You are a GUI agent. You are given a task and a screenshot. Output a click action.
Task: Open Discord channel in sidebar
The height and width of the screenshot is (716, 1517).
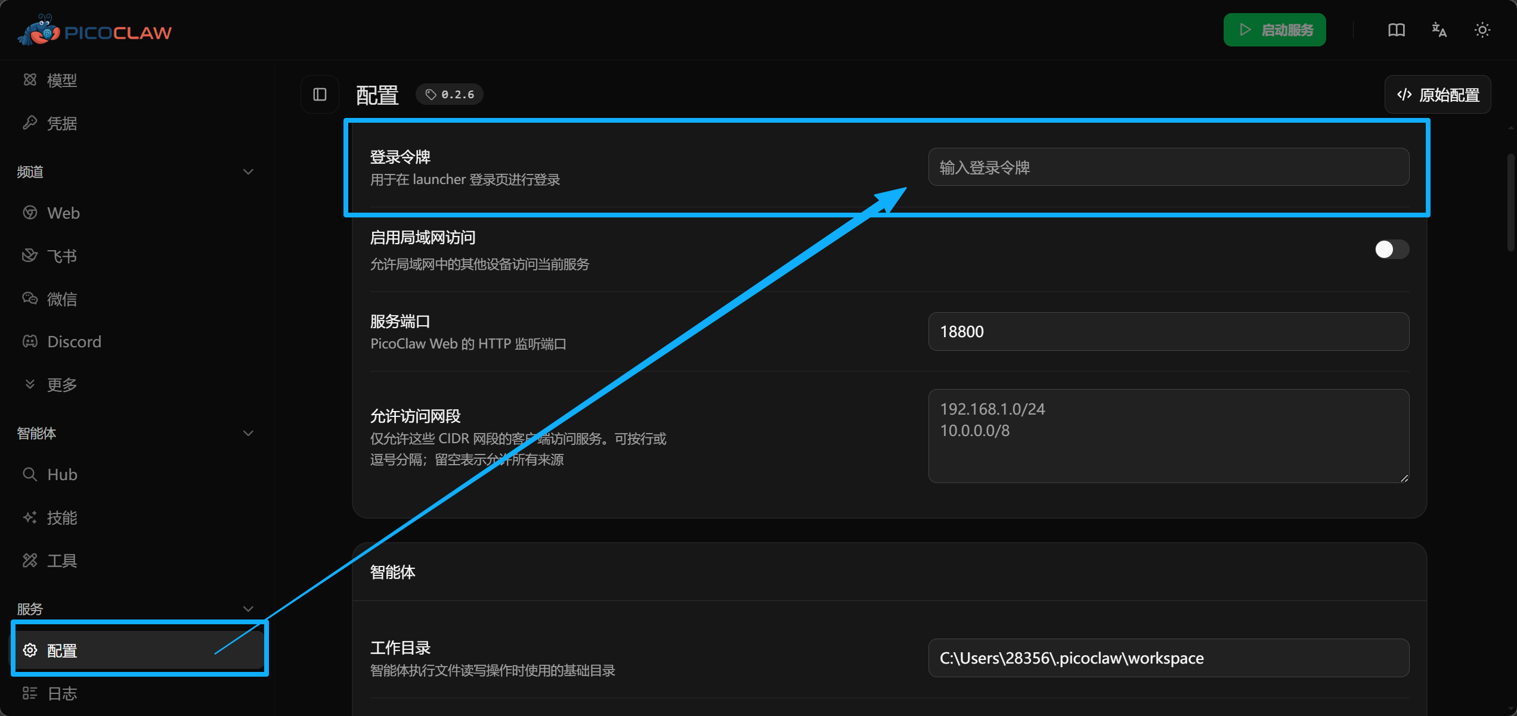click(74, 341)
